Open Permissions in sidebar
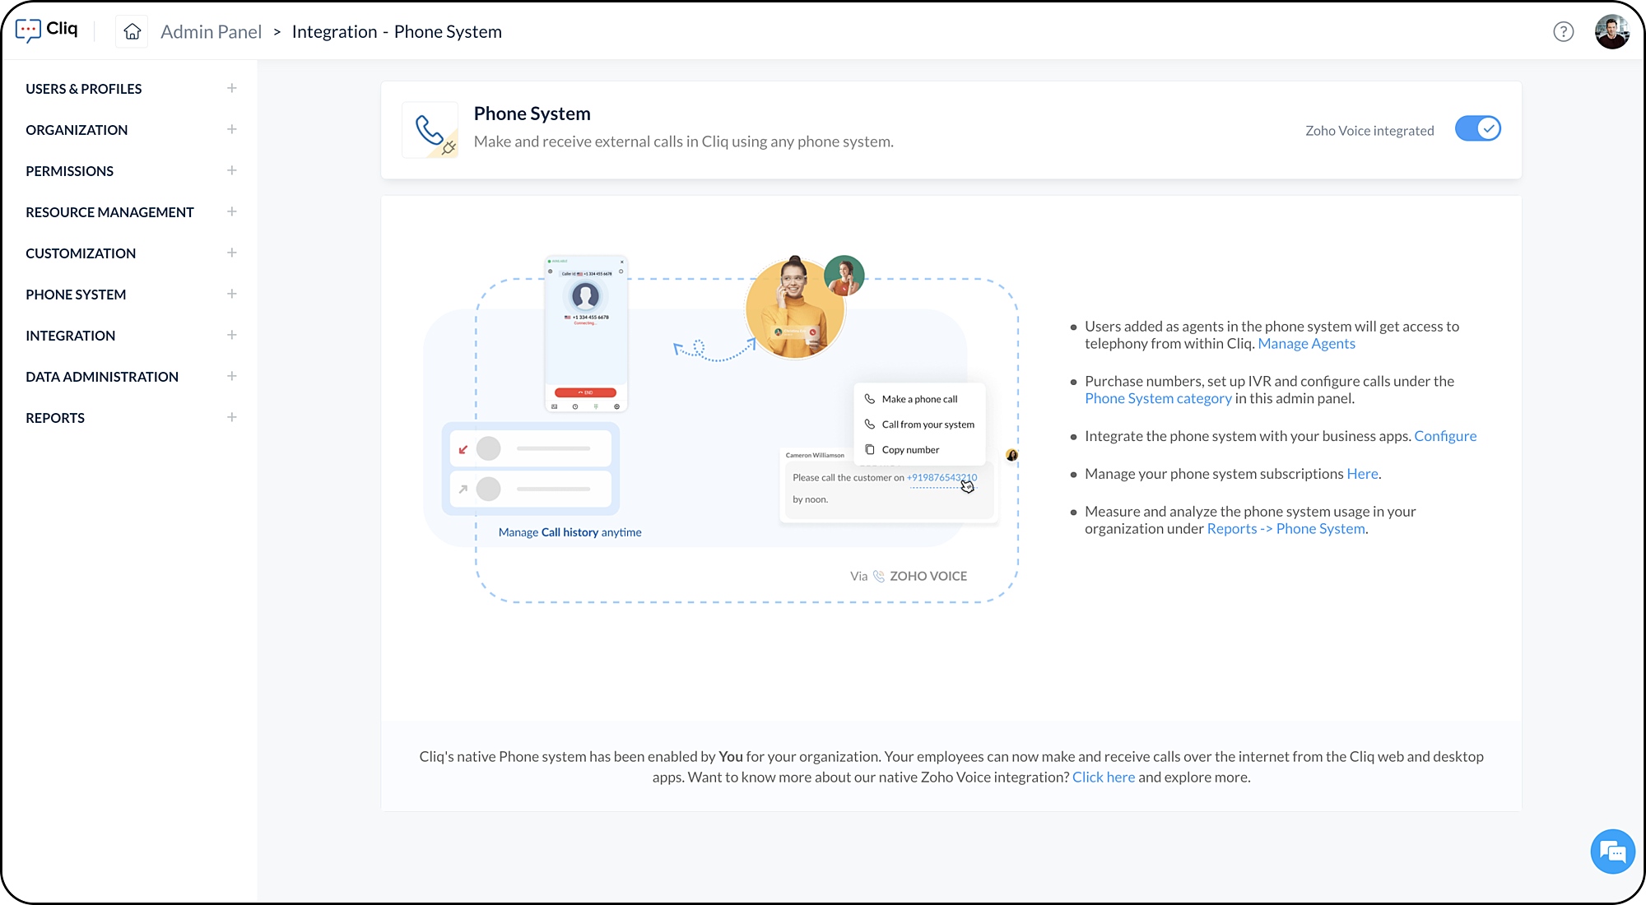The height and width of the screenshot is (905, 1646). (70, 171)
